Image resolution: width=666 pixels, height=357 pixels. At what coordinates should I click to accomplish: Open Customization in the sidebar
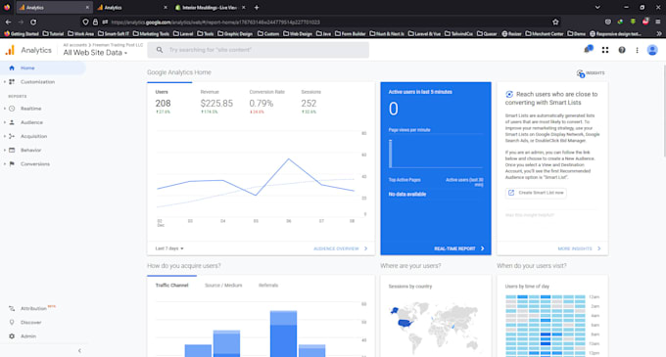tap(37, 82)
